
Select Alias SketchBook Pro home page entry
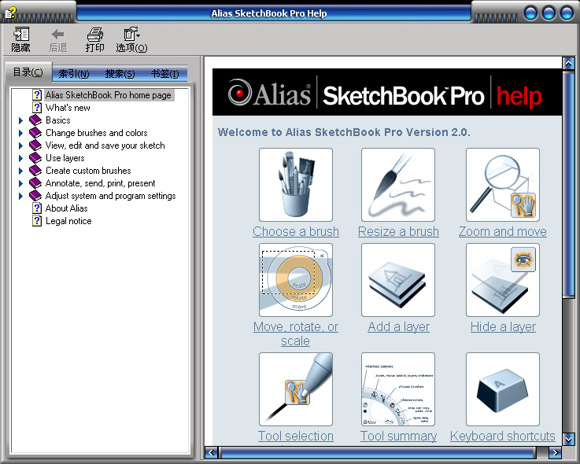(109, 95)
